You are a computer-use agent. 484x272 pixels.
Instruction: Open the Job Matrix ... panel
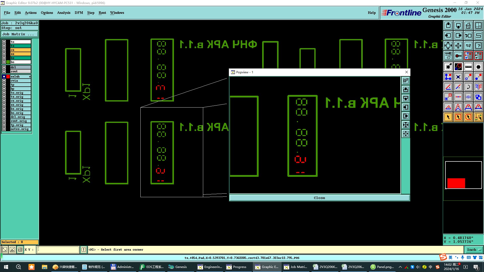pos(19,34)
